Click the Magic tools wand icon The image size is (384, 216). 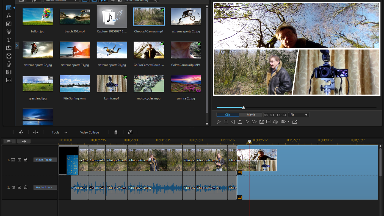[x=21, y=132]
